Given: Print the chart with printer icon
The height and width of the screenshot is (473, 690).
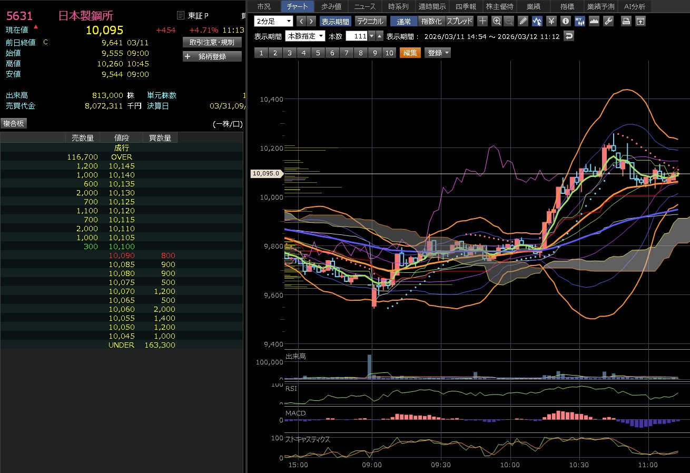Looking at the screenshot, I should [626, 22].
